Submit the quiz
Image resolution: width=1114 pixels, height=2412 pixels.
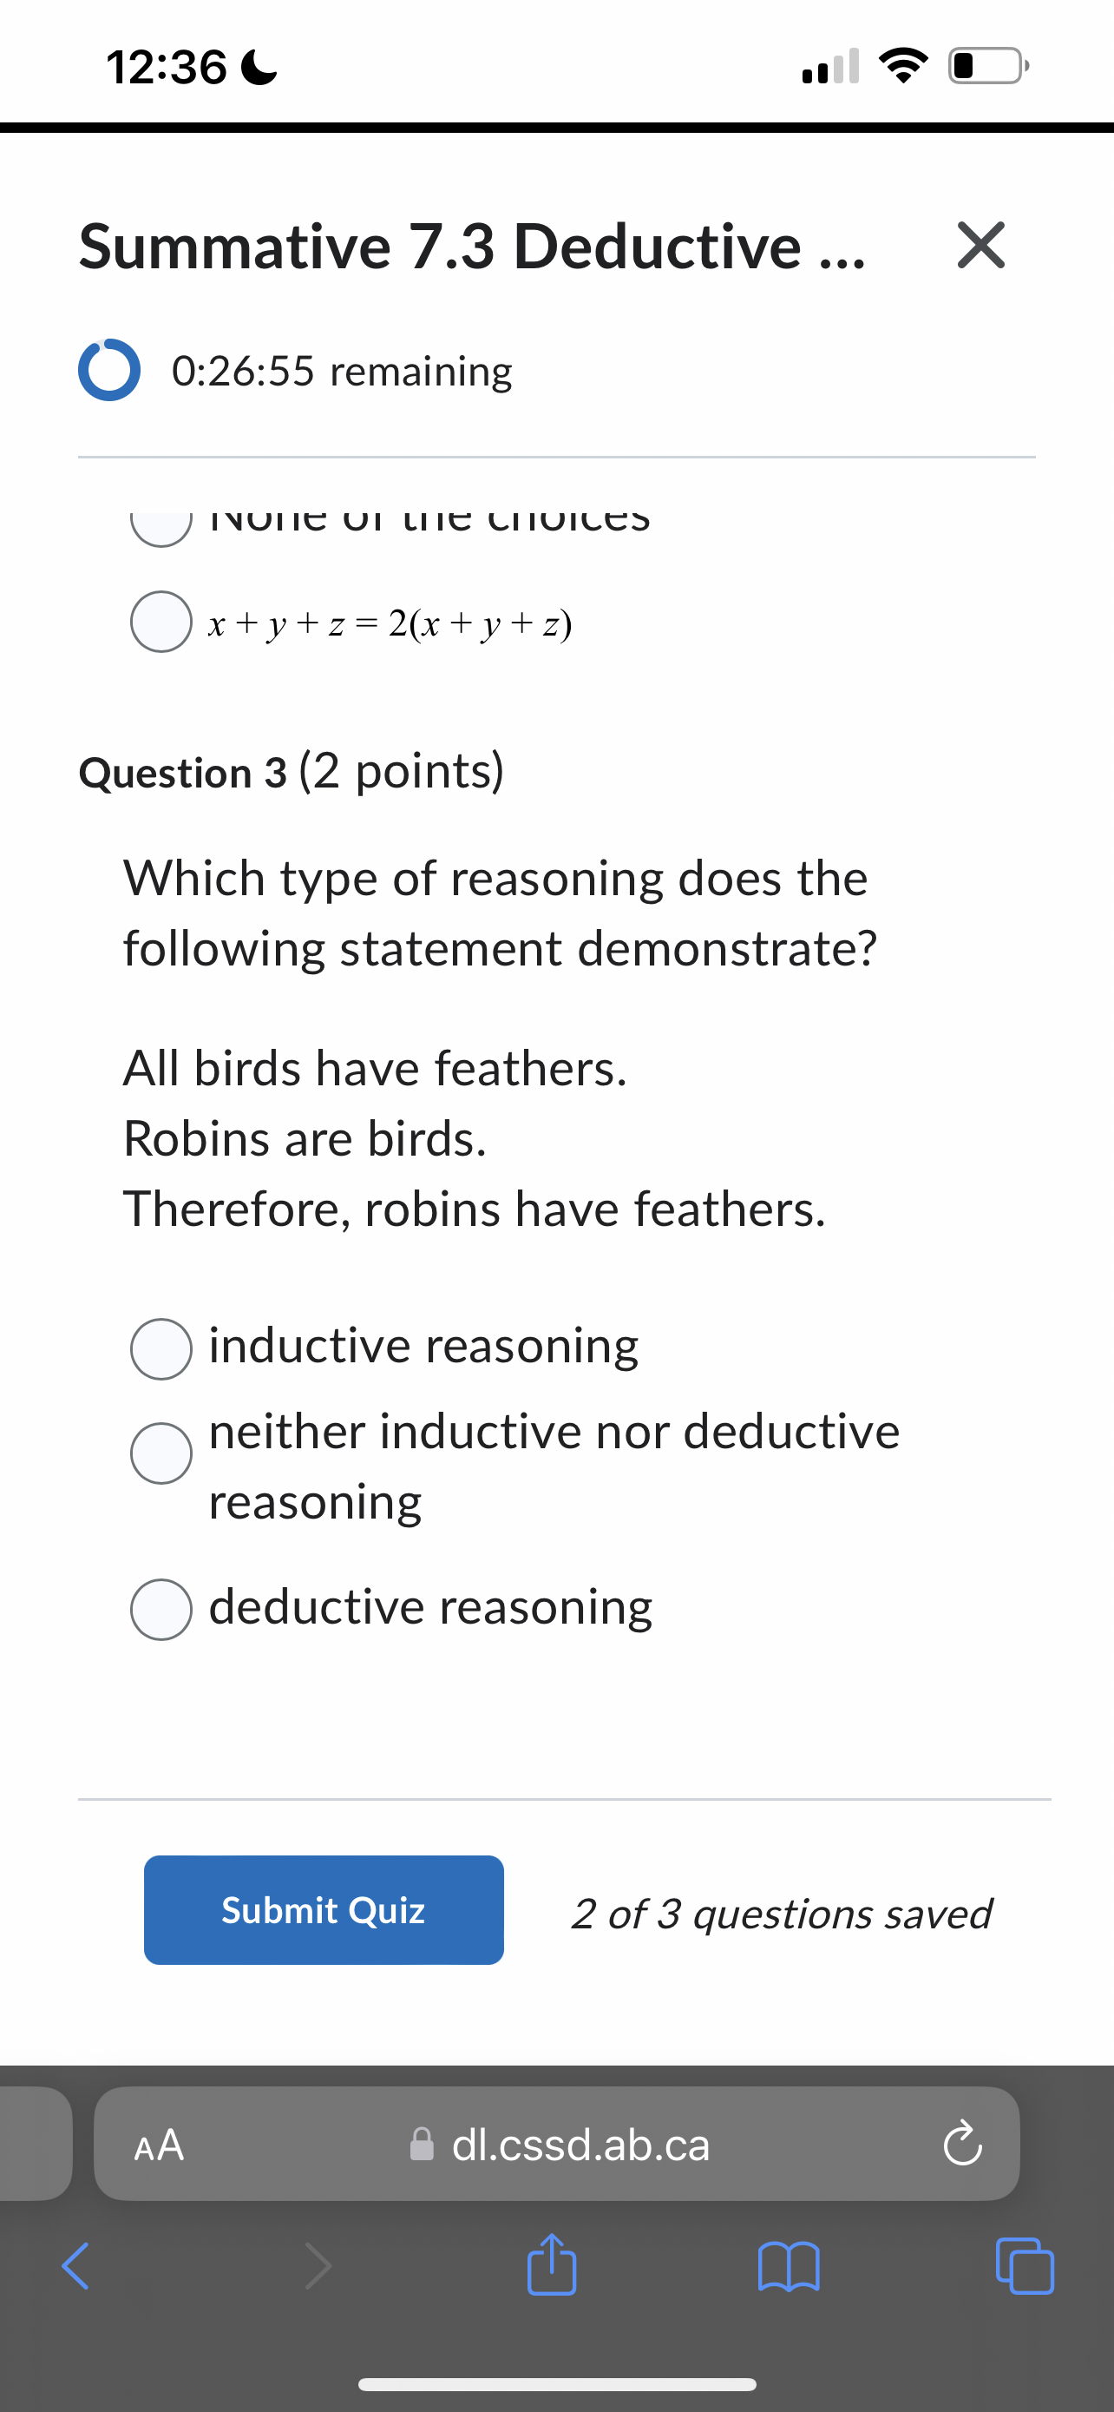pos(323,1910)
